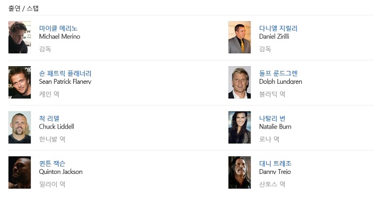Screen dimensions: 374x207
Task: Open Quinton Jackson's thumbnail
Action: (20, 172)
